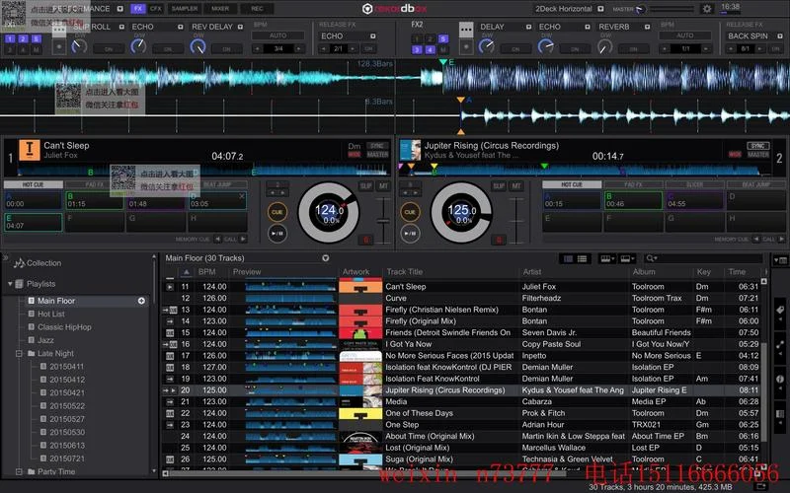Screen dimensions: 790x493
Task: Select track Firefly (Christian Nielsen Remix)
Action: [x=441, y=310]
